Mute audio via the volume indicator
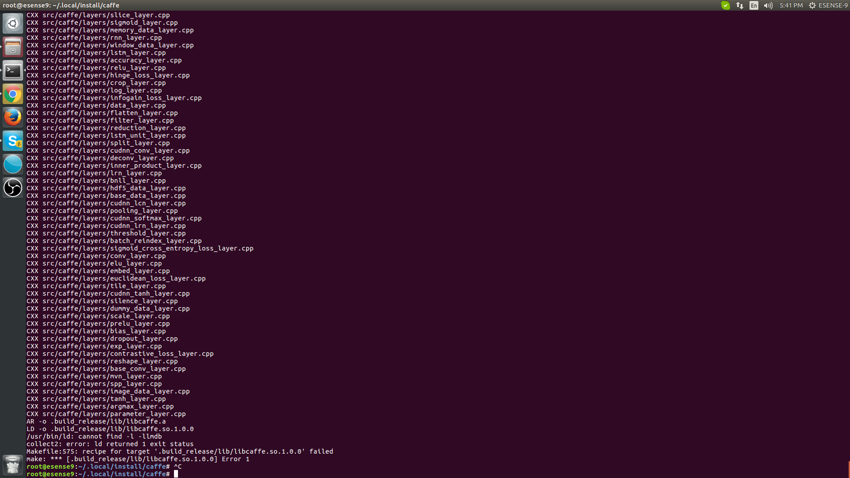The width and height of the screenshot is (850, 478). tap(768, 6)
